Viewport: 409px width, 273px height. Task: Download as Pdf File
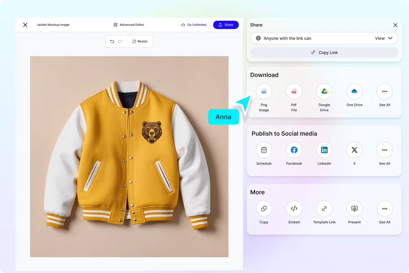pyautogui.click(x=294, y=91)
